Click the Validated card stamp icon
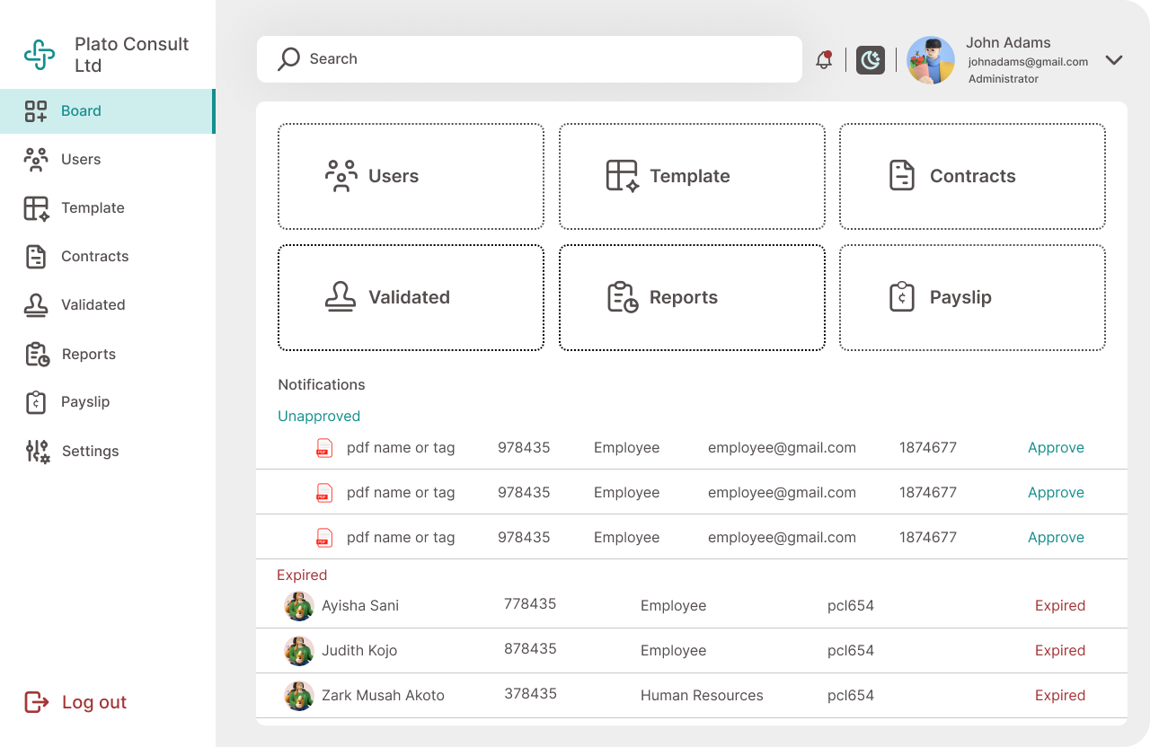Image resolution: width=1150 pixels, height=747 pixels. point(341,297)
